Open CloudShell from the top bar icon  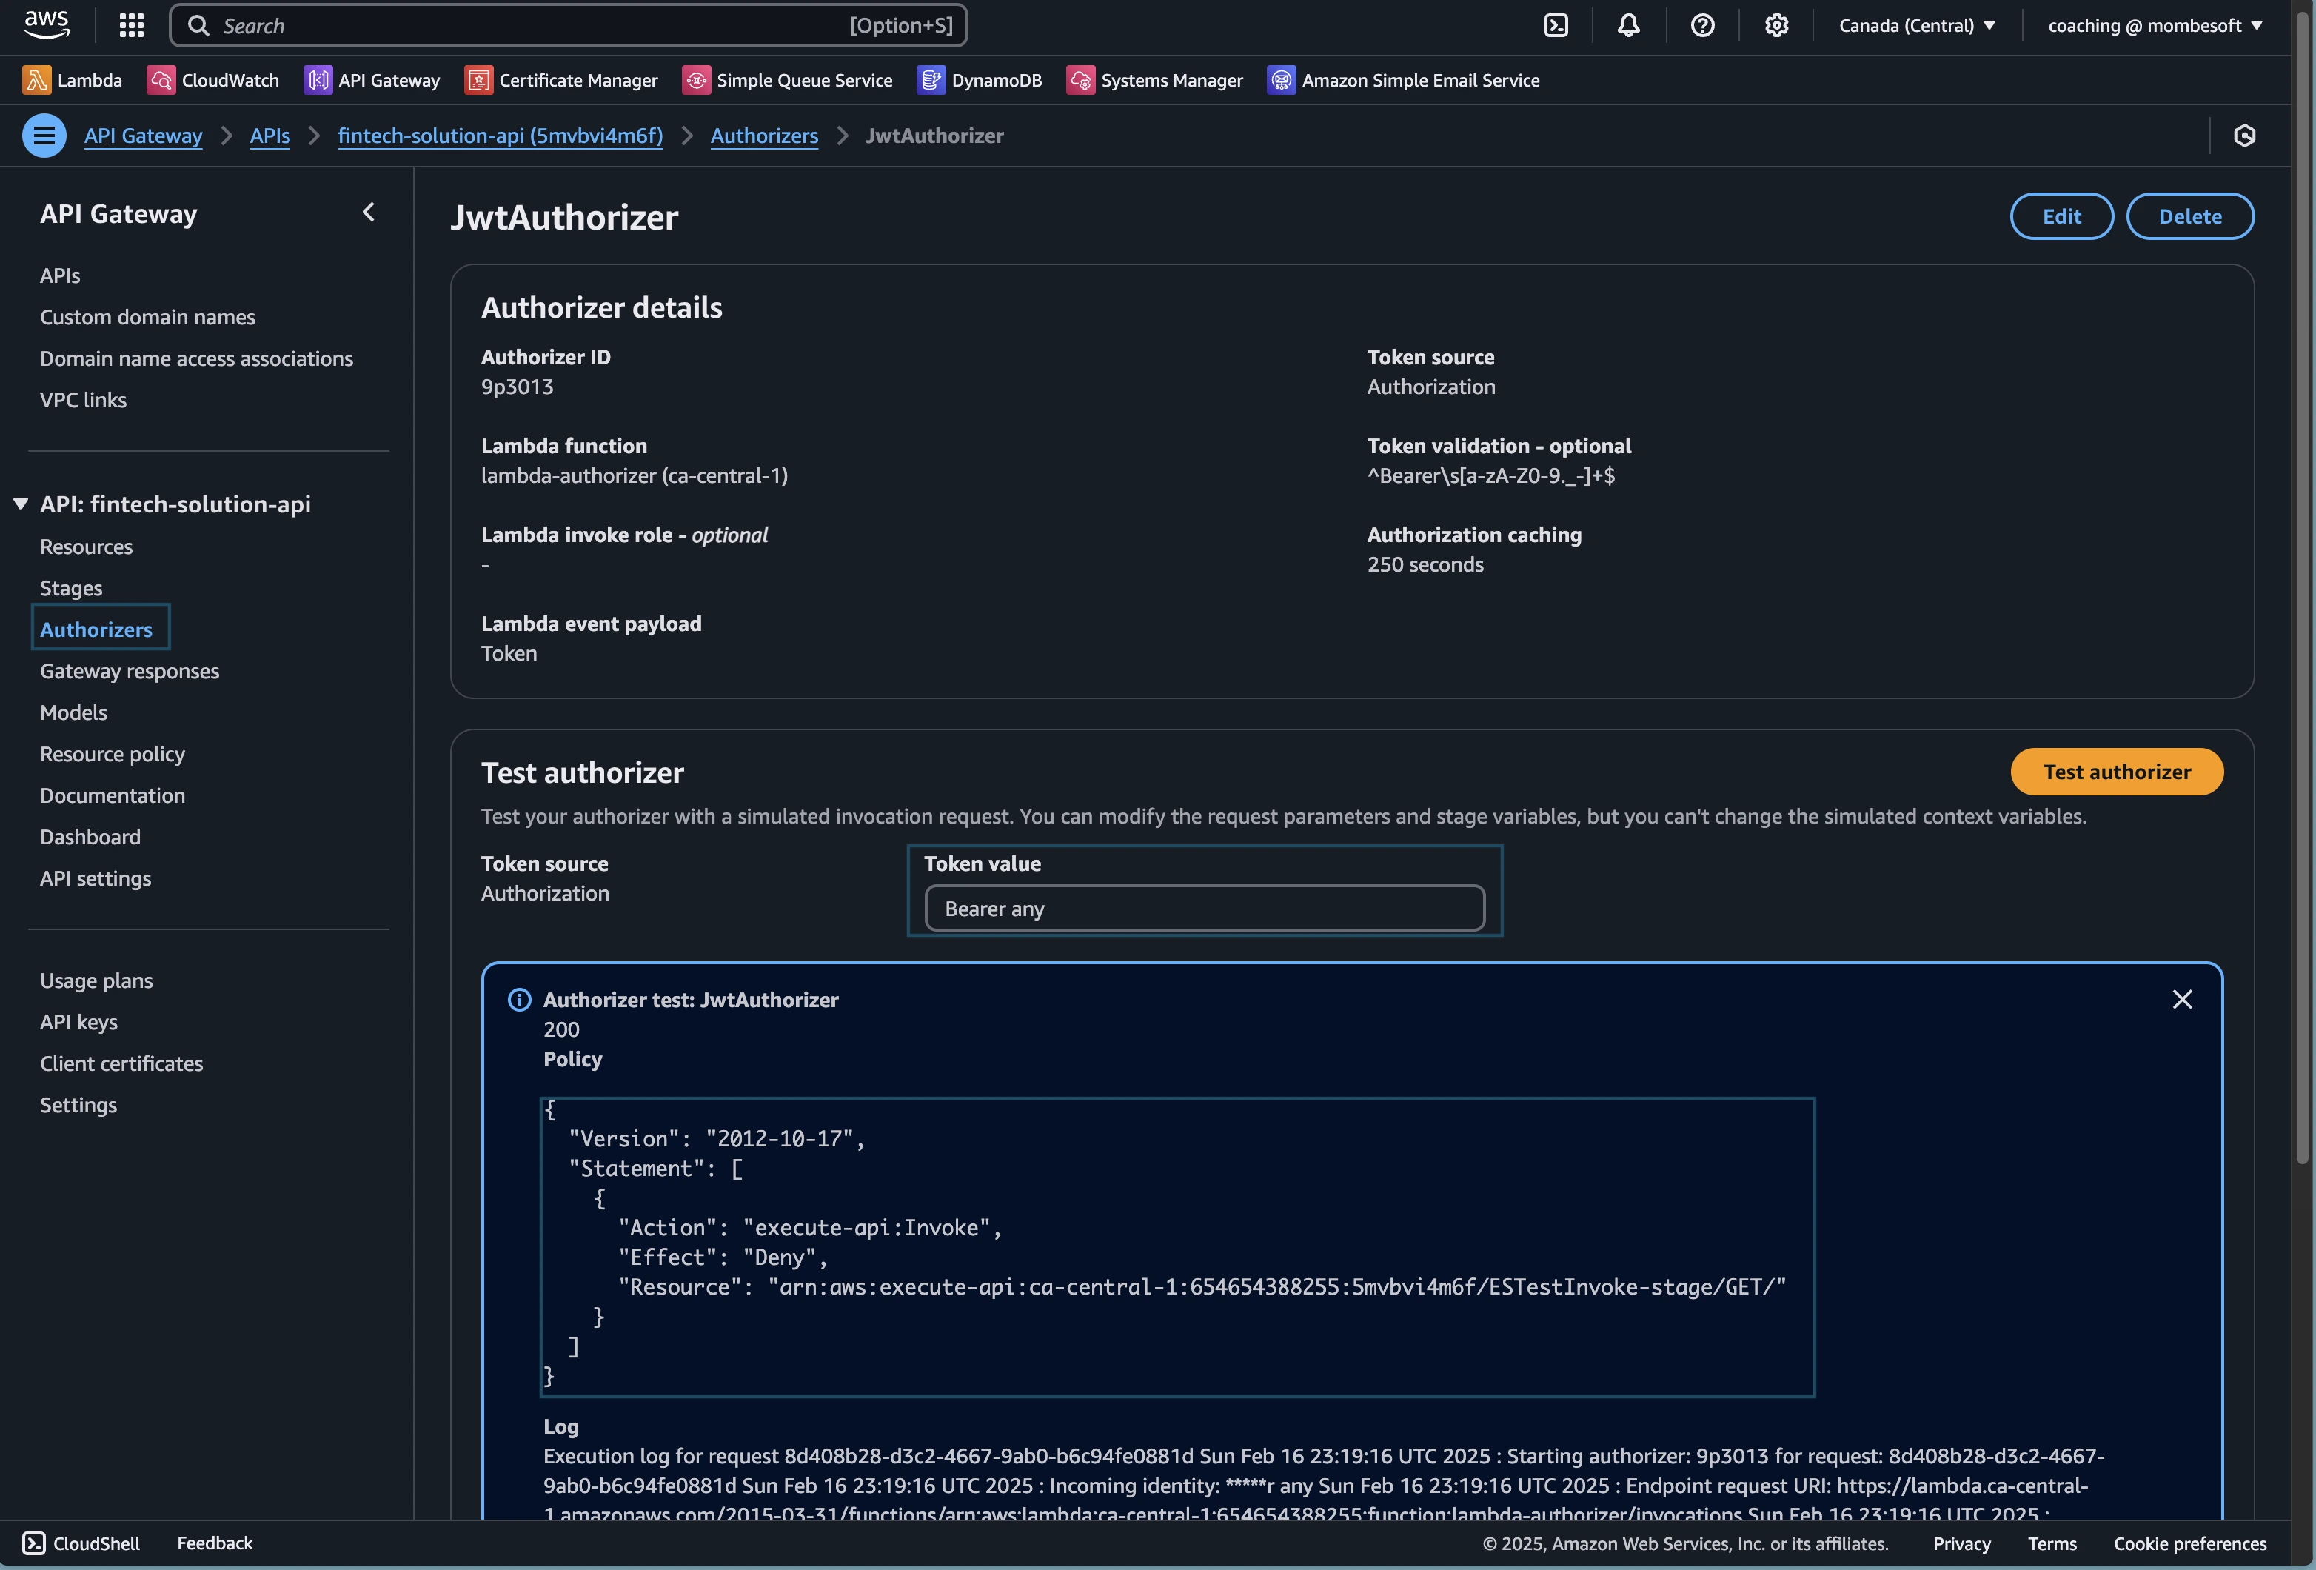(x=1556, y=25)
